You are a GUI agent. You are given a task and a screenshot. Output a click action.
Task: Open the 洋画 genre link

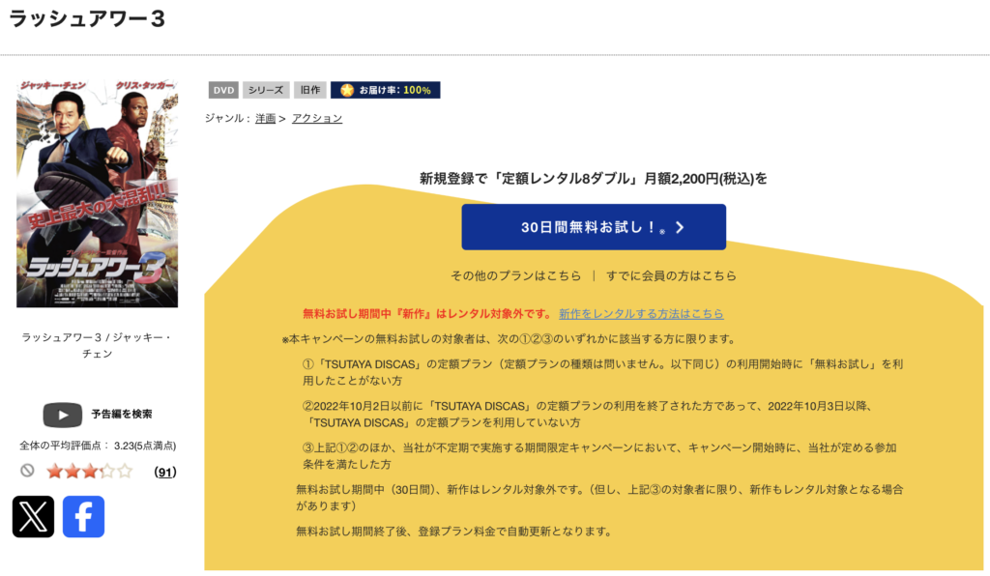[x=265, y=118]
